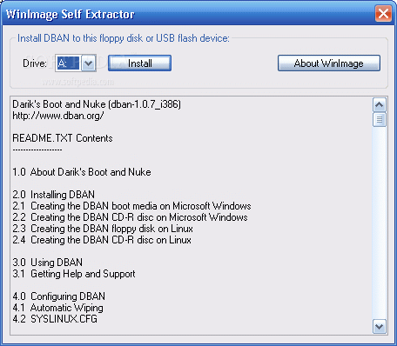This screenshot has height=346, width=397.
Task: Click the "Install DBAN to this floppy disk" group label
Action: pyautogui.click(x=124, y=38)
